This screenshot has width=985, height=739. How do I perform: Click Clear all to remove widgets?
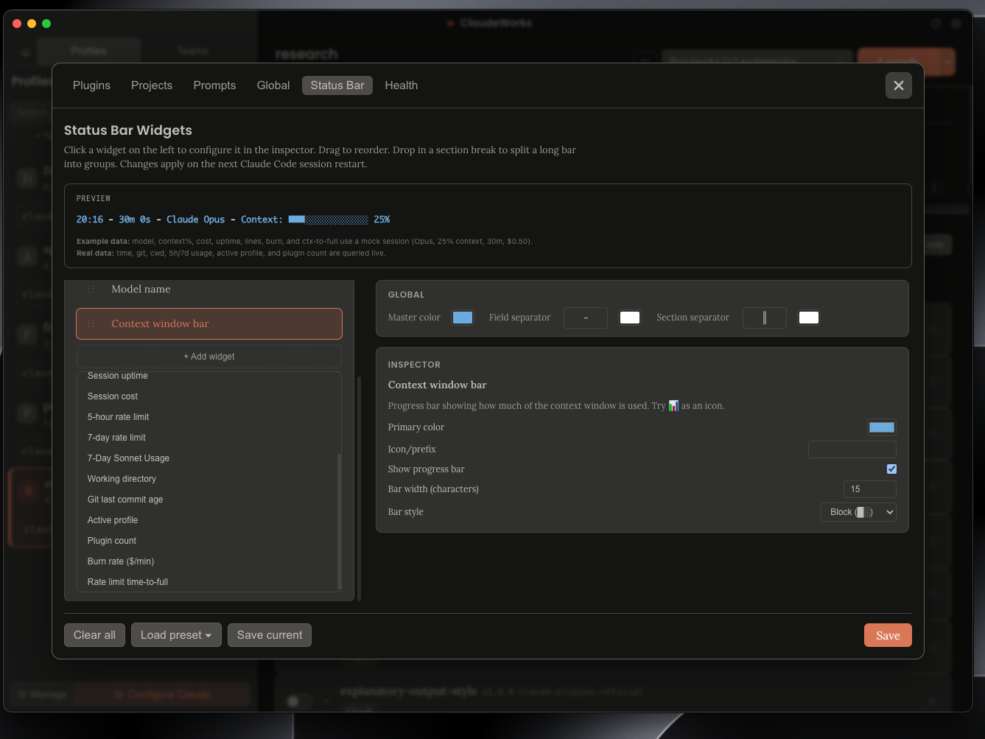tap(94, 634)
